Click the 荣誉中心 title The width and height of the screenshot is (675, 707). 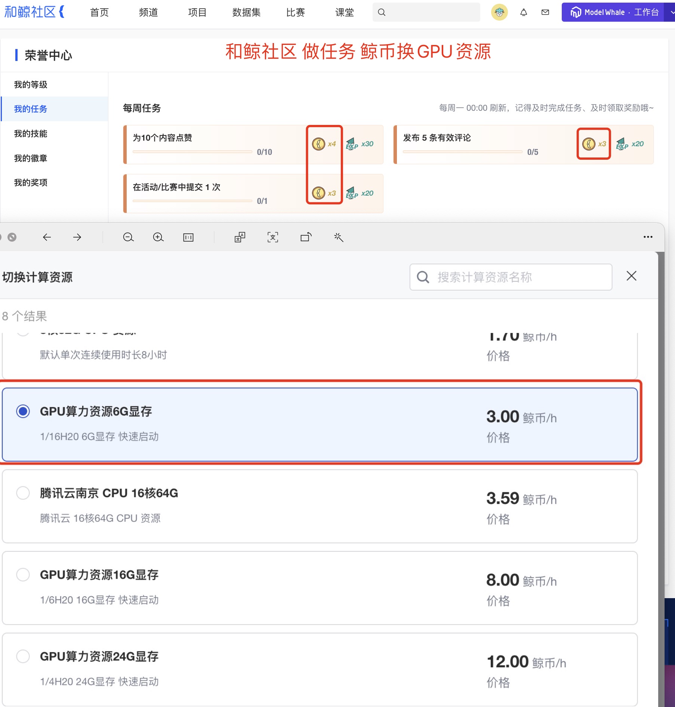point(49,55)
